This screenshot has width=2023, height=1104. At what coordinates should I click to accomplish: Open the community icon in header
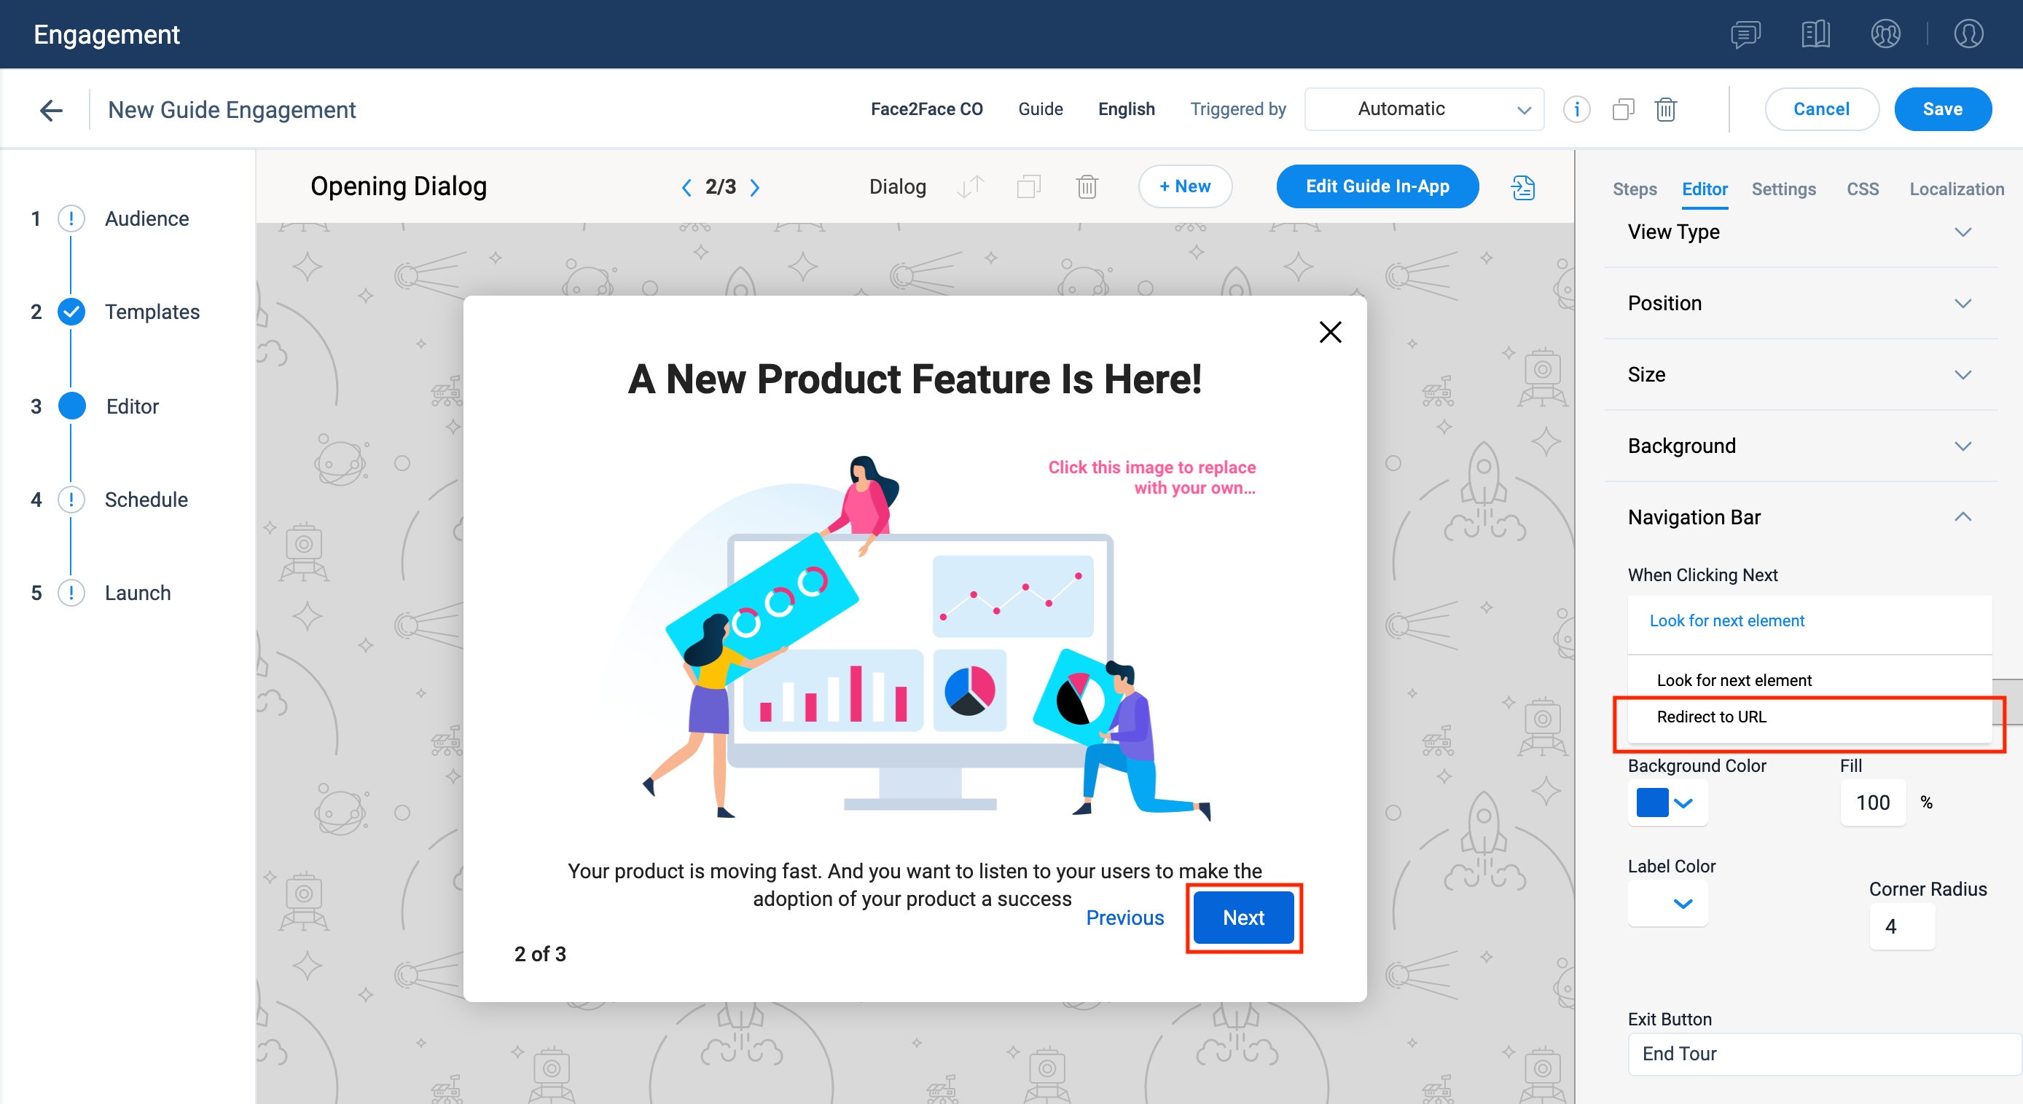coord(1885,34)
